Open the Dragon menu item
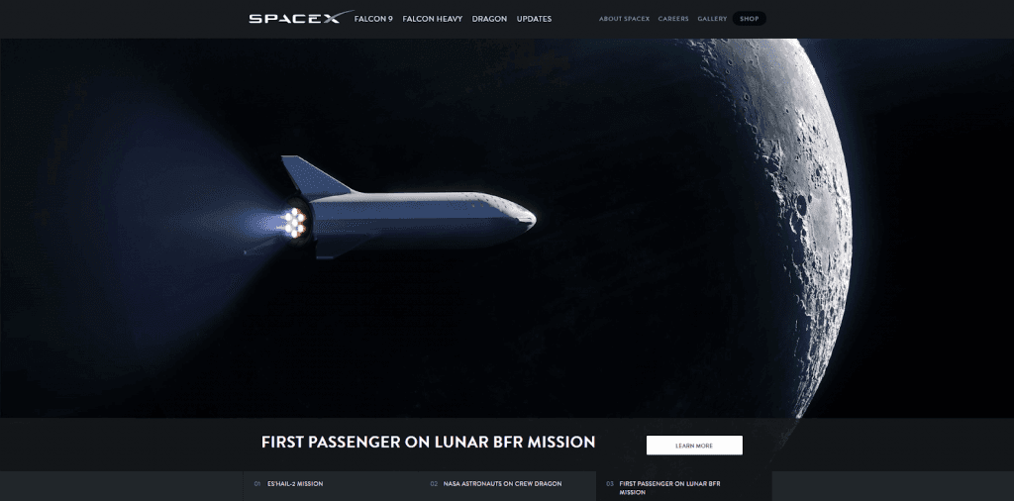Screen dimensions: 1014x501 (x=489, y=19)
